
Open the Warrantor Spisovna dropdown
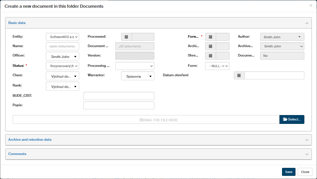pos(138,76)
